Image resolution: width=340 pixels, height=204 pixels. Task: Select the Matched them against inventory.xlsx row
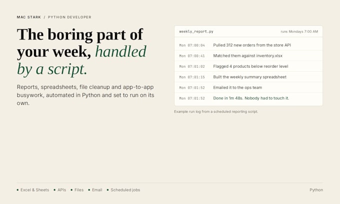[x=248, y=56]
